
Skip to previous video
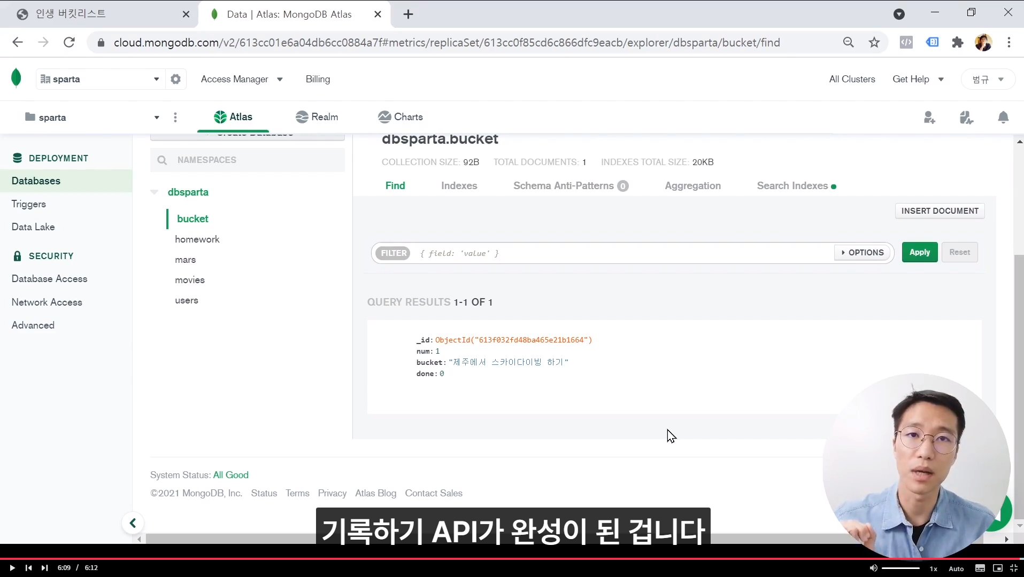[28, 568]
